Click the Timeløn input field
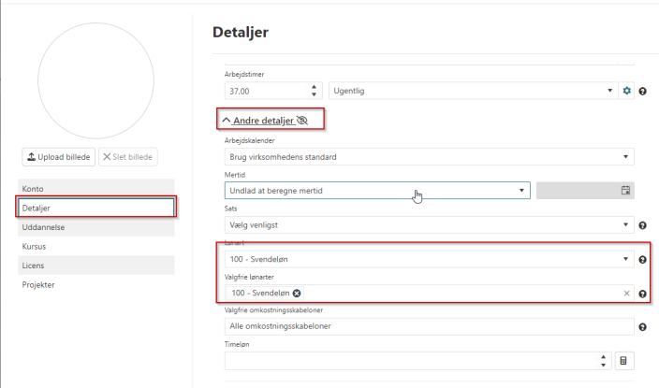The width and height of the screenshot is (659, 388). click(407, 360)
